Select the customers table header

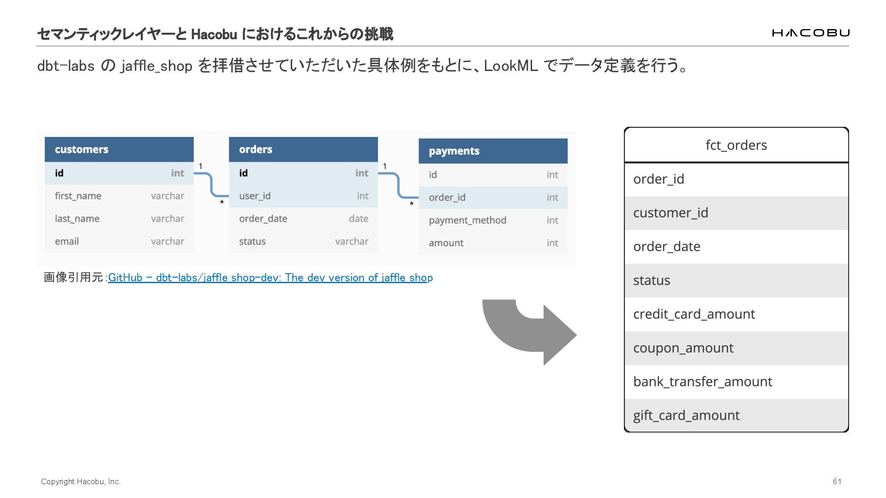(119, 149)
